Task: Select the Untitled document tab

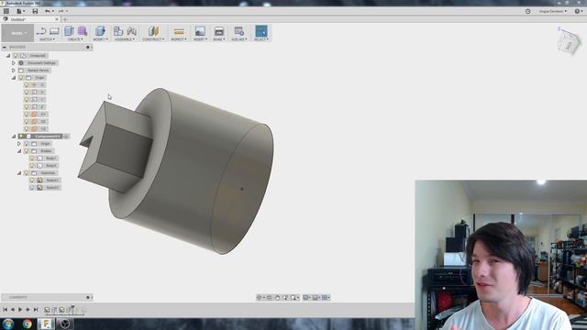Action: [29, 19]
